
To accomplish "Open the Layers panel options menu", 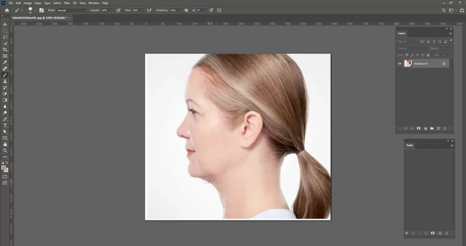I will coord(451,34).
